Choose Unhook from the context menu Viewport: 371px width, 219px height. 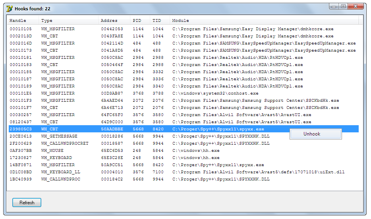[312, 134]
